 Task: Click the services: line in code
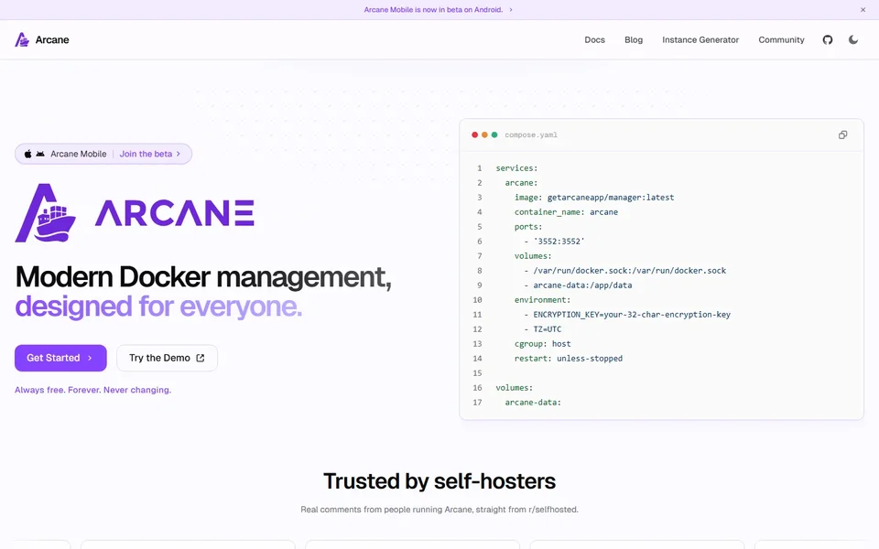(516, 168)
